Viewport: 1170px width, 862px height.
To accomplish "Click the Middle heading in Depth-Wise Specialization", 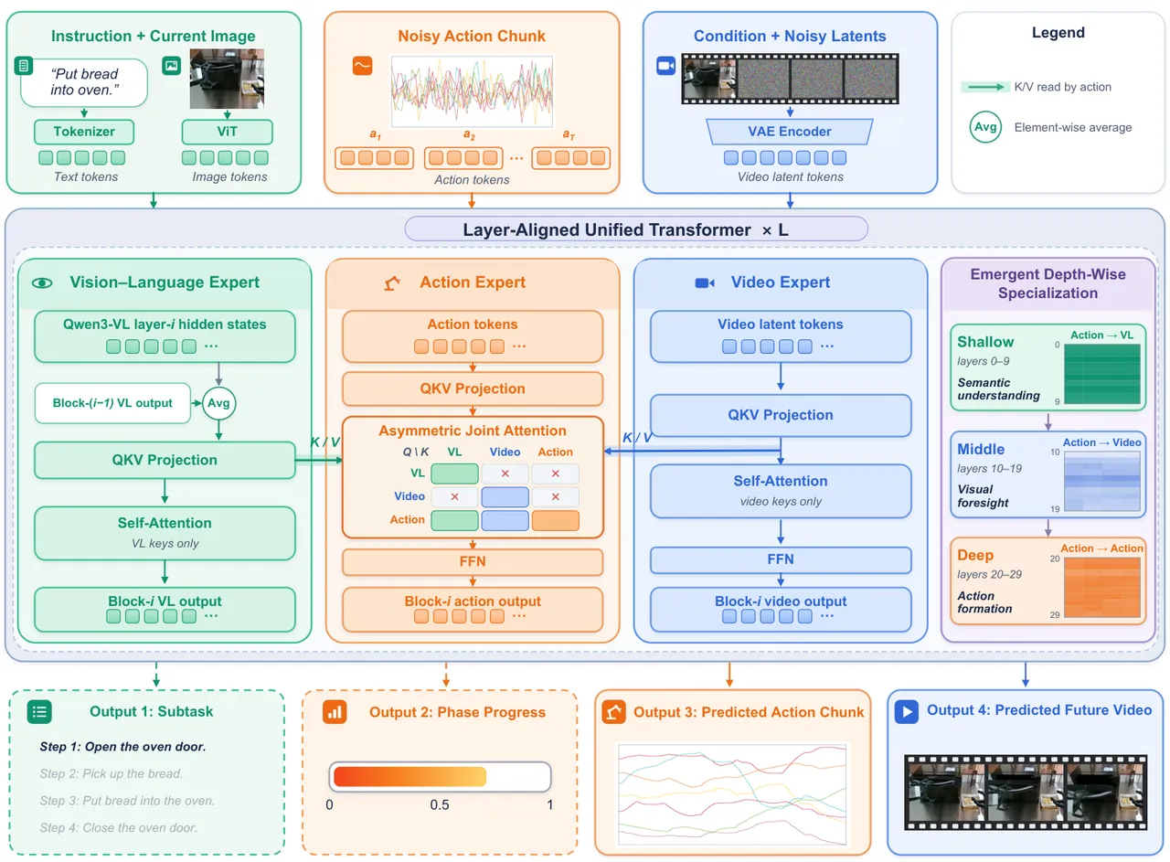I will point(981,449).
